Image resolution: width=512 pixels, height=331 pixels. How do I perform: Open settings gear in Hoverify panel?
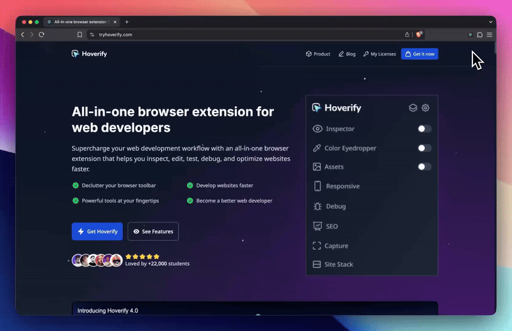[426, 107]
